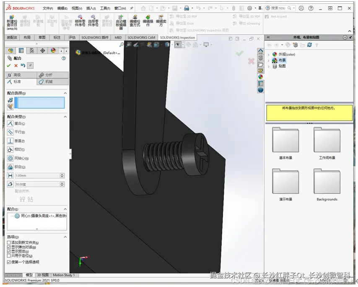
Task: Click 编辑操作 ribbon tool
Action: (148, 21)
